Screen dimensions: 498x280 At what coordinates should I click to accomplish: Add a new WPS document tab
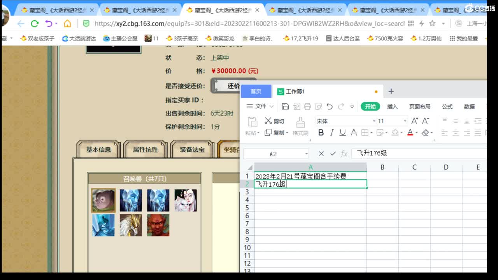click(x=391, y=91)
